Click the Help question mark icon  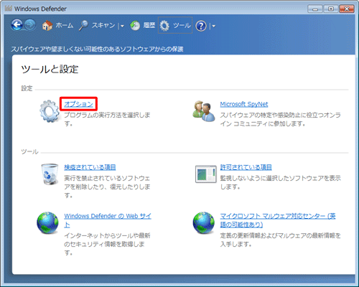coord(201,26)
